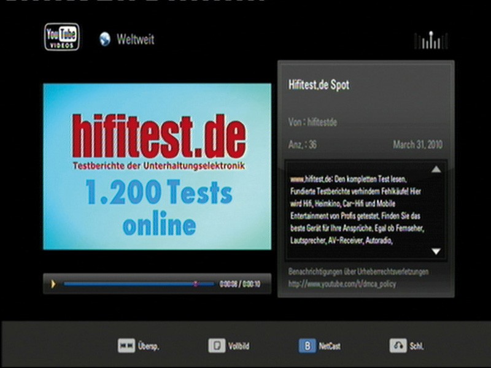Select the Hifitest.de Spot title

pyautogui.click(x=319, y=85)
